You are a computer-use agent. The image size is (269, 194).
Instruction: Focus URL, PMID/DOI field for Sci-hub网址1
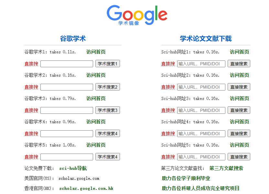click(x=201, y=64)
